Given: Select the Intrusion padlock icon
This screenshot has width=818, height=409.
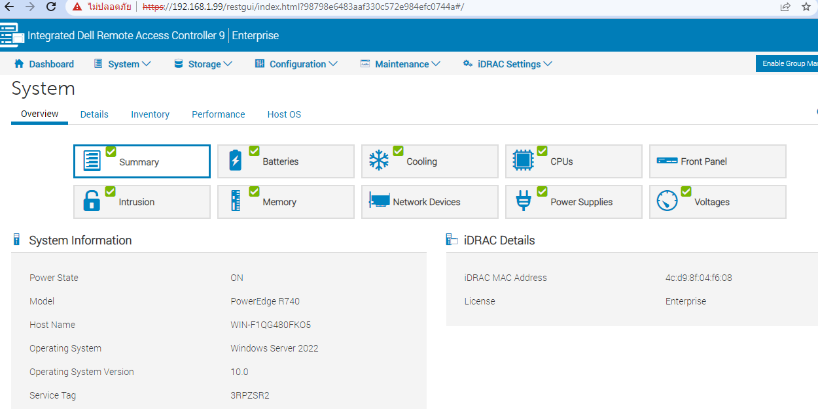Looking at the screenshot, I should [92, 201].
